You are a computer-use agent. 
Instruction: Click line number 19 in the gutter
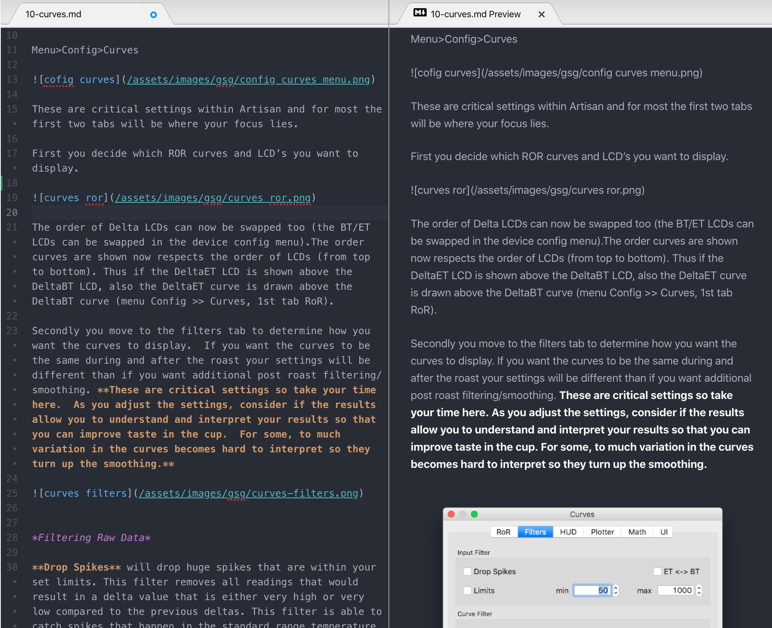coord(12,197)
